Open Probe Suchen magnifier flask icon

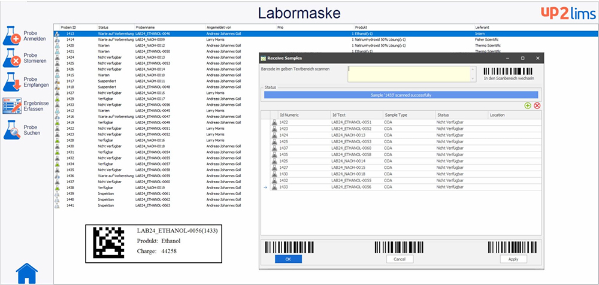coord(11,130)
